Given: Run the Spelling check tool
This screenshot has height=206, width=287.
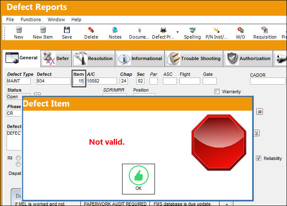Looking at the screenshot, I should (x=192, y=33).
